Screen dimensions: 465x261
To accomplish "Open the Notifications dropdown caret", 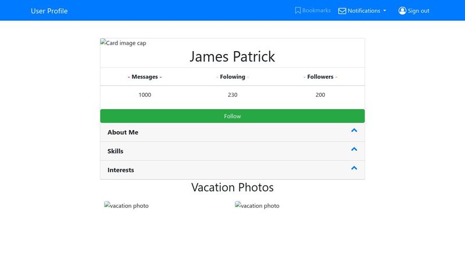I will (385, 10).
